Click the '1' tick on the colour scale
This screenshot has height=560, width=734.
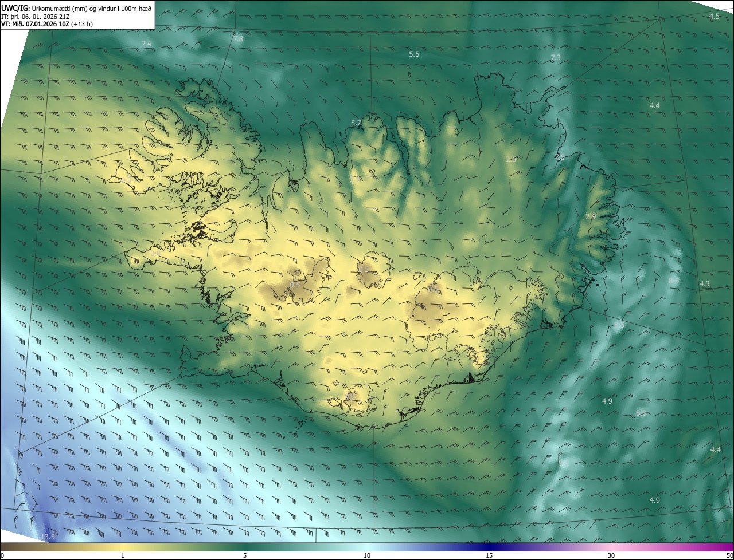(x=123, y=555)
